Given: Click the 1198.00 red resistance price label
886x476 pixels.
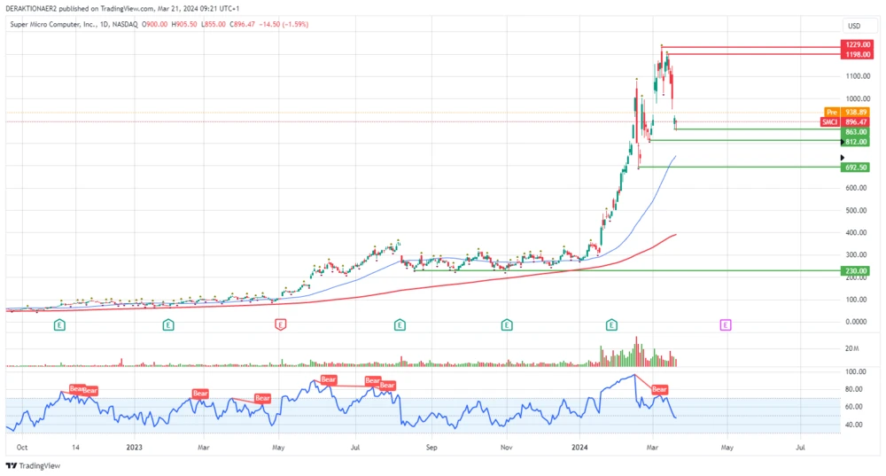Looking at the screenshot, I should pos(857,54).
